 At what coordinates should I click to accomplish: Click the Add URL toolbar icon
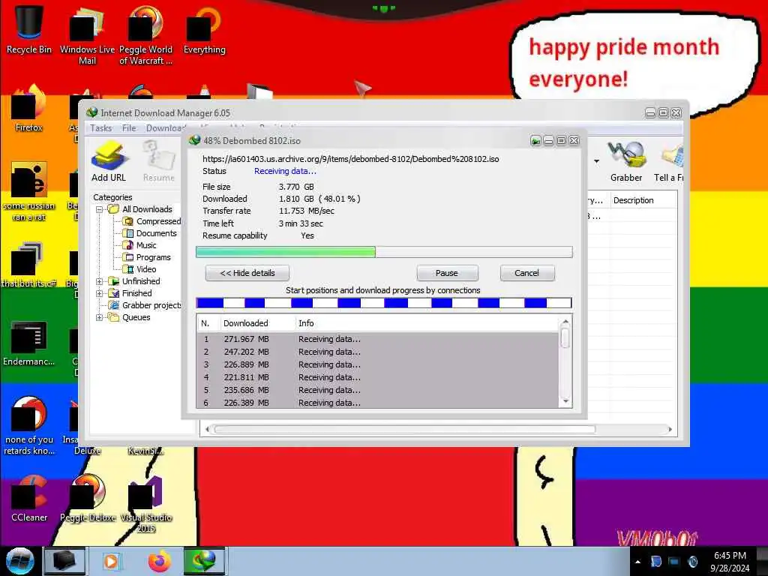tap(109, 162)
